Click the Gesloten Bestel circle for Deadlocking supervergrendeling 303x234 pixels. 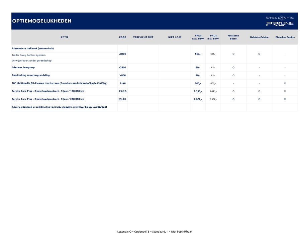(x=233, y=76)
